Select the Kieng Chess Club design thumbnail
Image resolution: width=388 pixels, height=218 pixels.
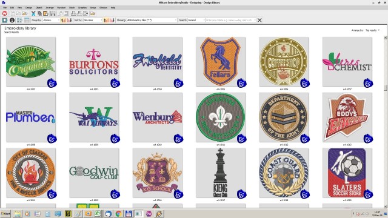[x=221, y=173]
